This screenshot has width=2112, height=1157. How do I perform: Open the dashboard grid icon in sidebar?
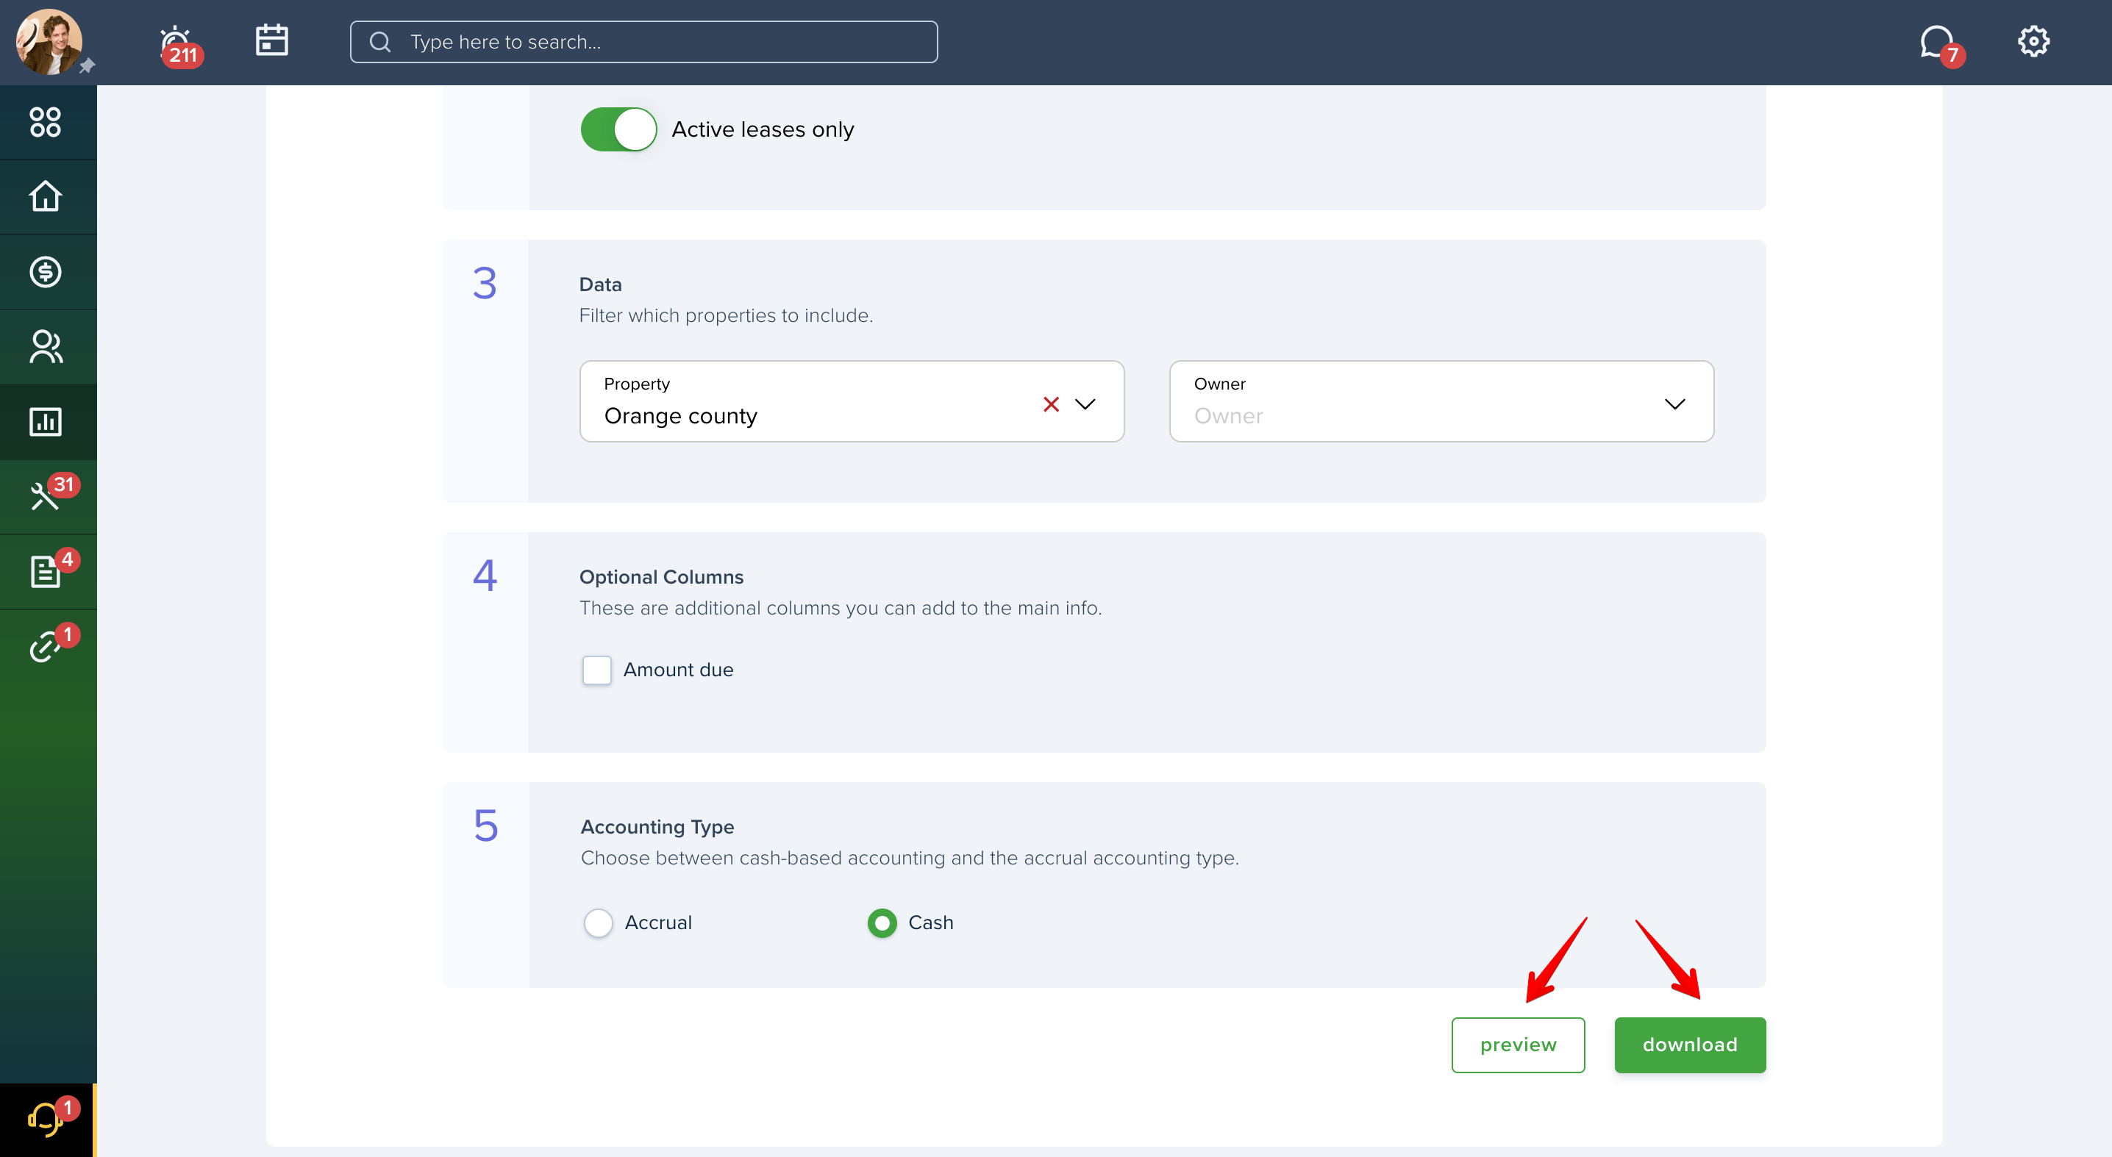pyautogui.click(x=46, y=122)
